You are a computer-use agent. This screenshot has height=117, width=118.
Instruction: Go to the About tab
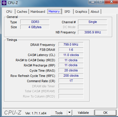[x=95, y=12]
